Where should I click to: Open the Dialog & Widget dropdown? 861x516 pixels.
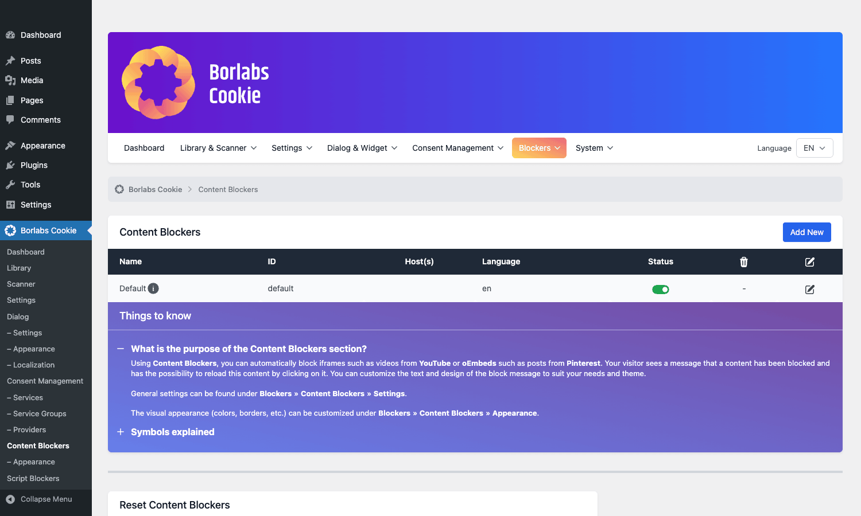tap(362, 148)
